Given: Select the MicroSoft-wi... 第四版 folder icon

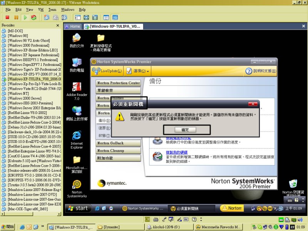Looking at the screenshot, I should (x=77, y=165).
